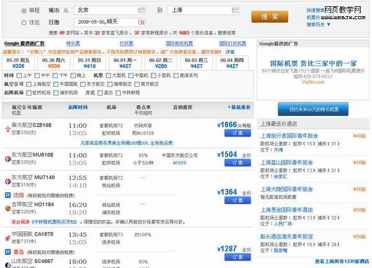The image size is (372, 268).
Task: Select the 06-02 周二 ¥280 date tab
Action: [x=161, y=63]
